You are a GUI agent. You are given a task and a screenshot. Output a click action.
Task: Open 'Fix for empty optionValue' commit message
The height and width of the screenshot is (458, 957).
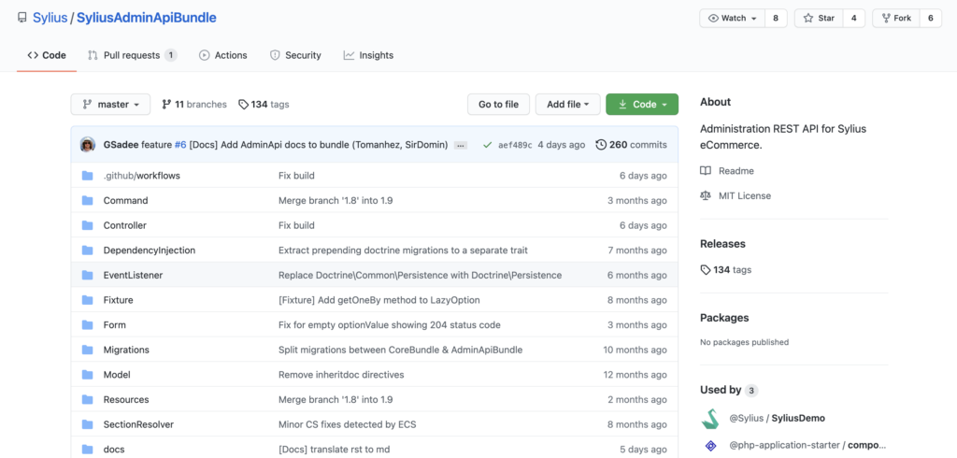coord(390,325)
